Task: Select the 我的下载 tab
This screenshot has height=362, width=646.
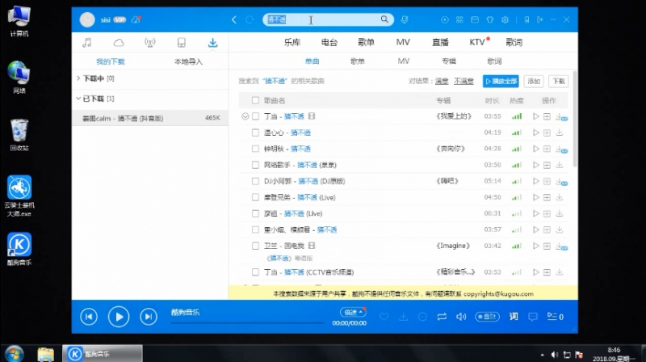Action: click(x=111, y=61)
